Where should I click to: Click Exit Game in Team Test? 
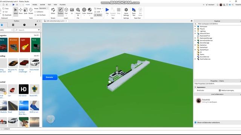point(140,12)
